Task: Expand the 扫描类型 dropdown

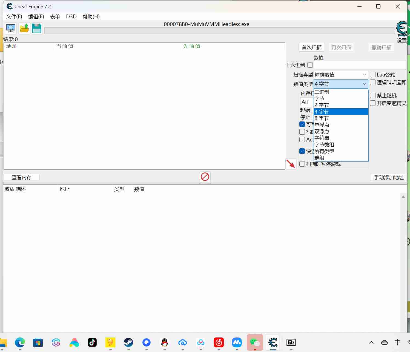Action: 341,75
